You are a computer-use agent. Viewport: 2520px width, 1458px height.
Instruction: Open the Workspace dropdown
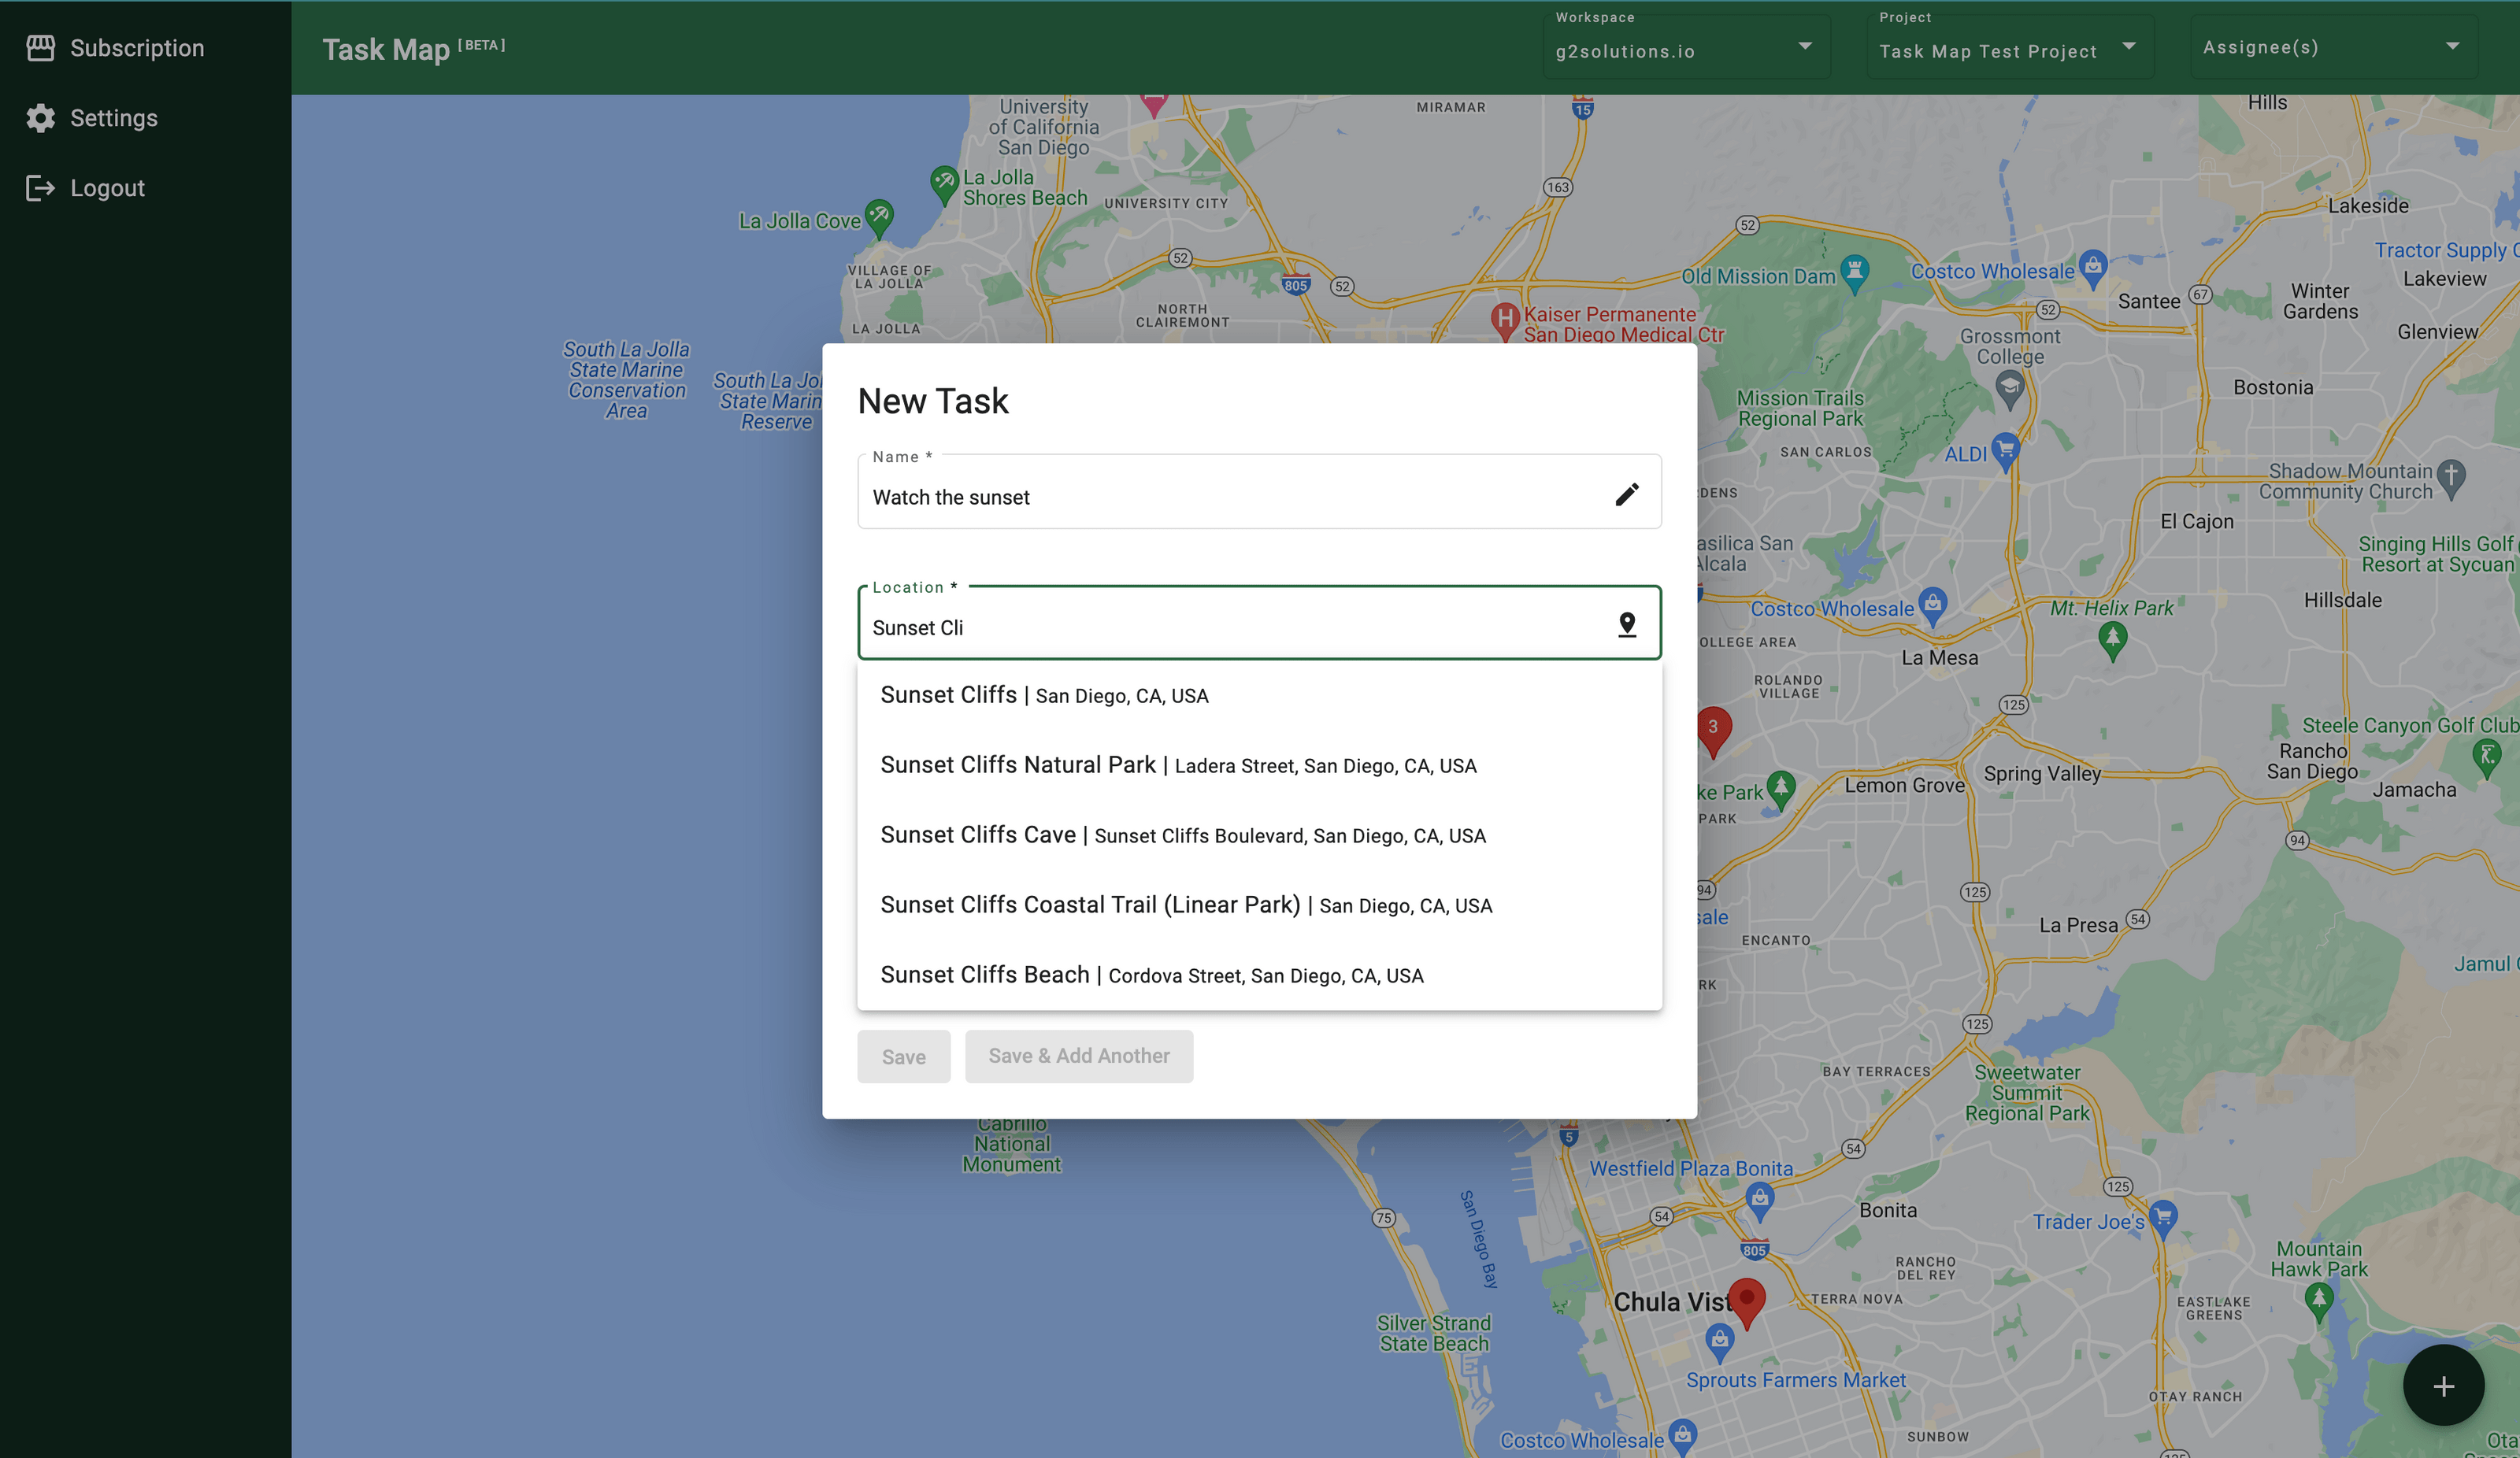[1805, 46]
